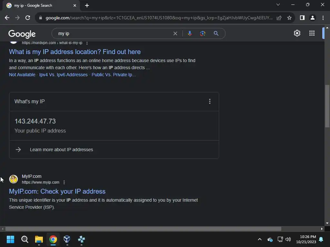Open File Explorer from taskbar
The height and width of the screenshot is (247, 330).
coord(39,239)
